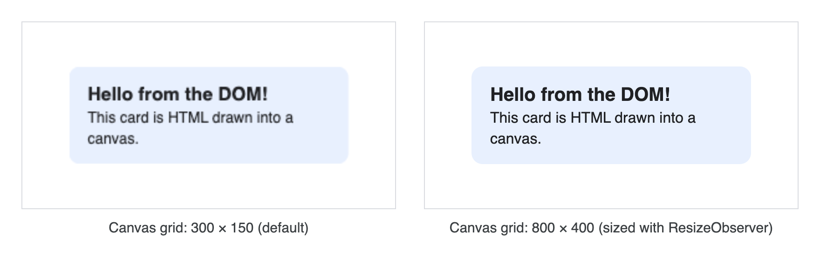
Task: Click "Canvas grid:" label under the left canvas
Action: [148, 228]
